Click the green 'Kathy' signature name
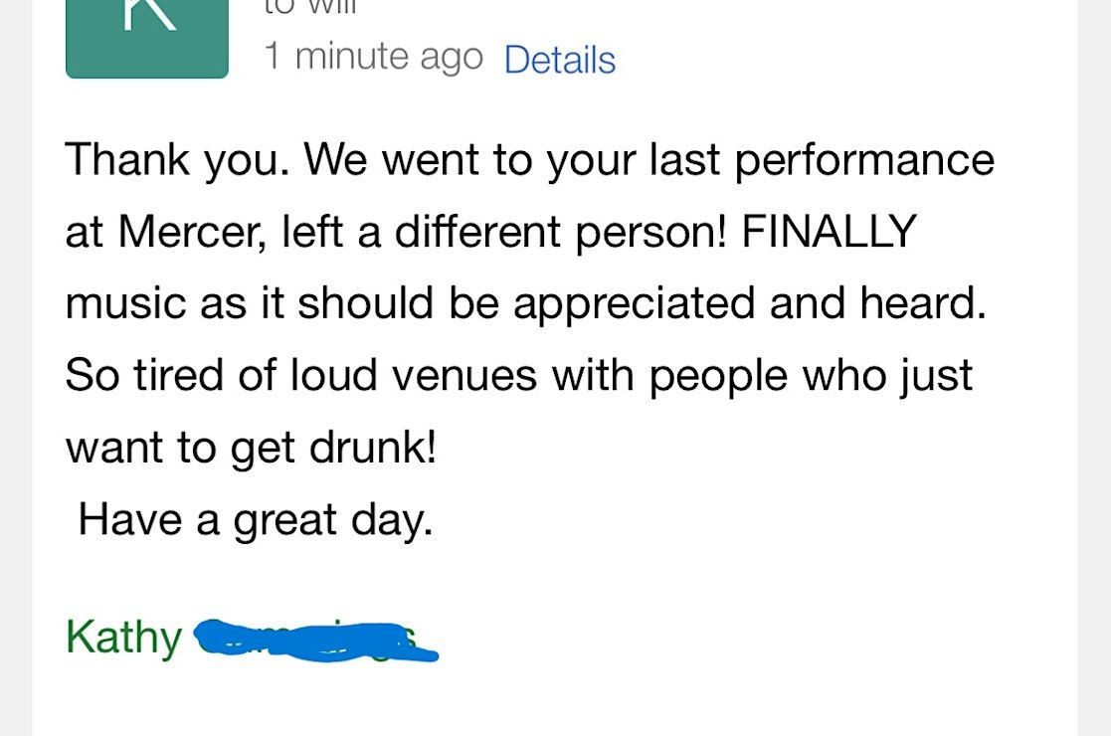Screen dimensions: 1111x736 124,638
